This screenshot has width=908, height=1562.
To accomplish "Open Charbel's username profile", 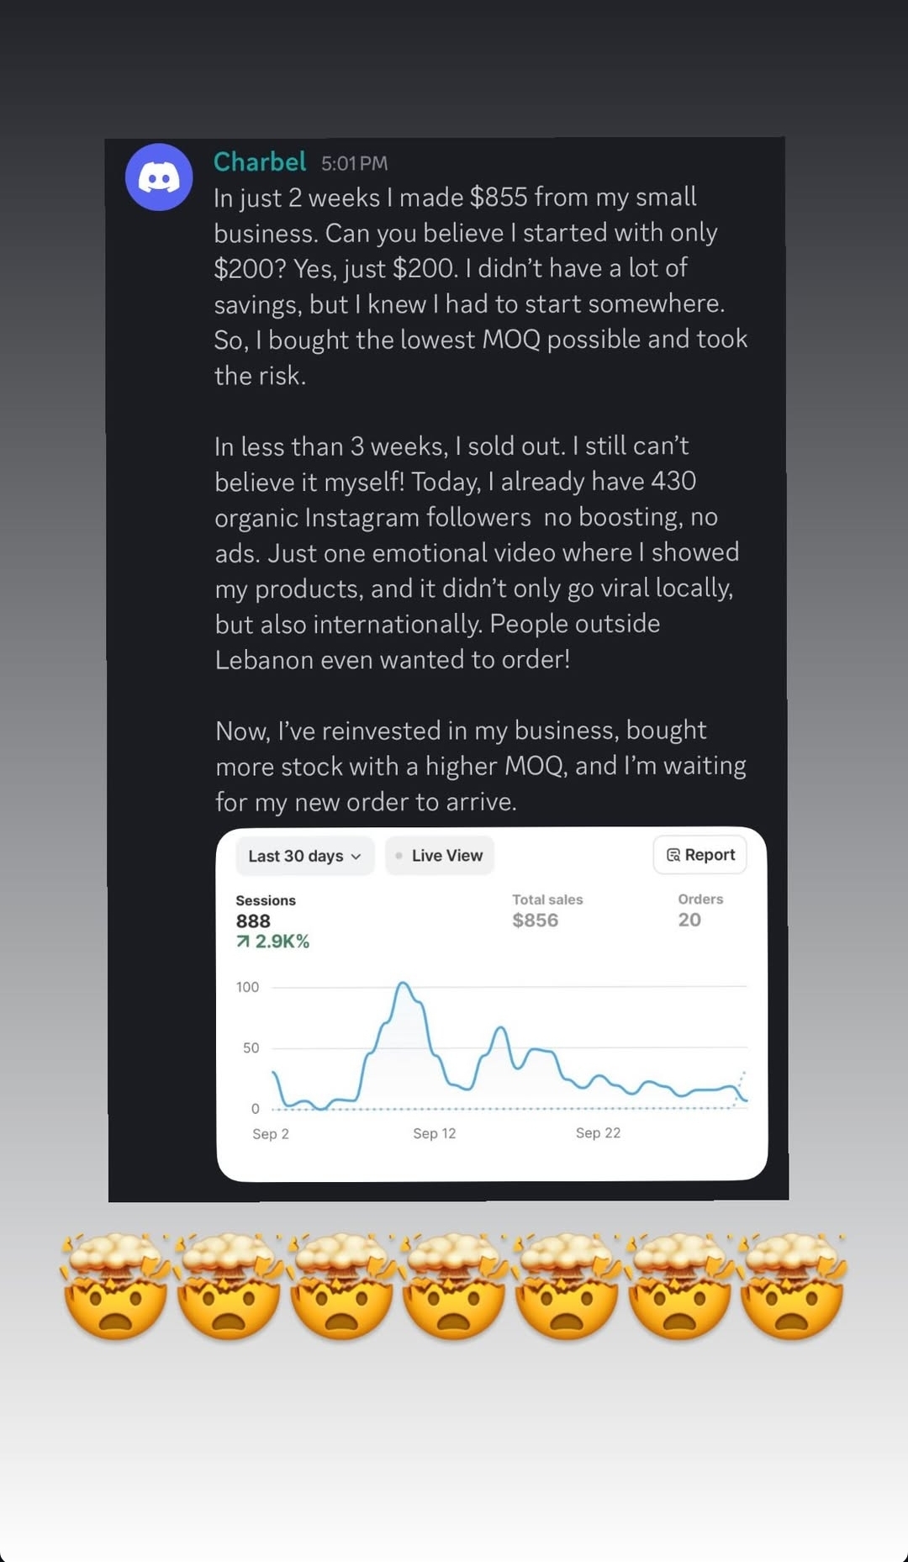I will [259, 161].
